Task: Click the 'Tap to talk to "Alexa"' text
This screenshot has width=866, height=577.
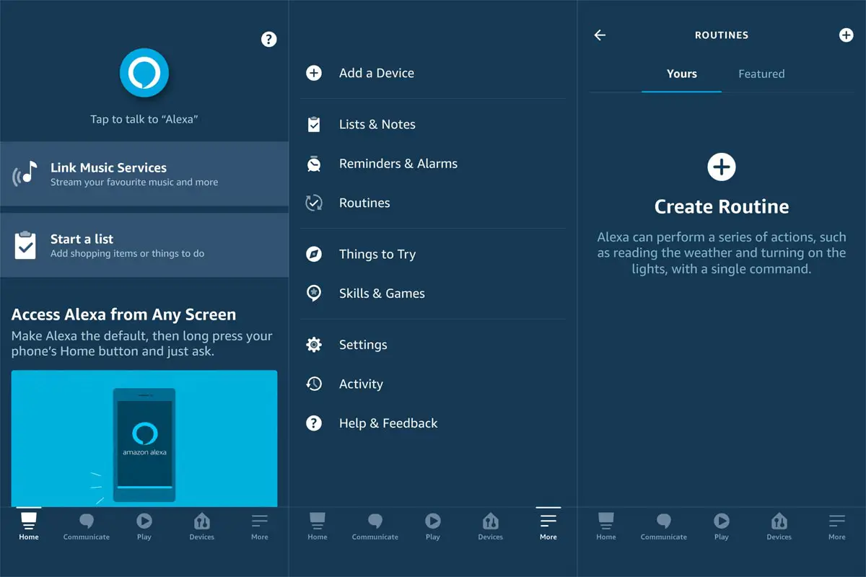Action: pos(144,119)
